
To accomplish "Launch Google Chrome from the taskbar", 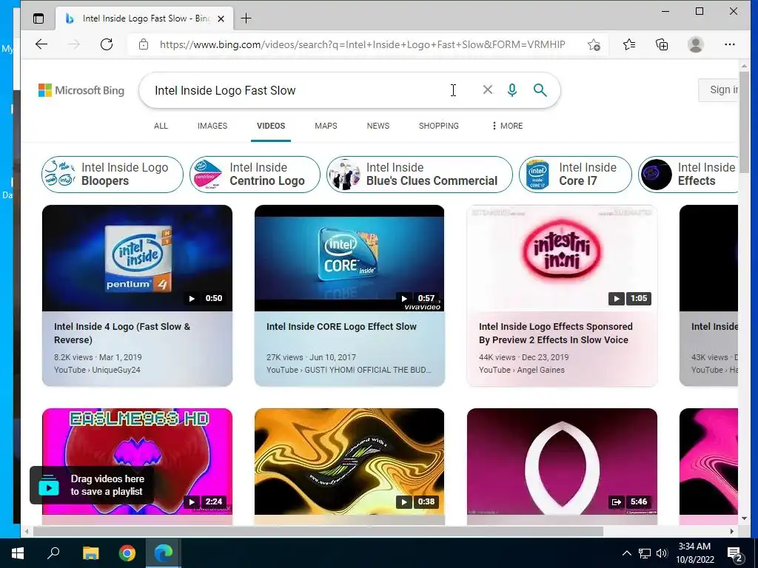I will pos(127,553).
